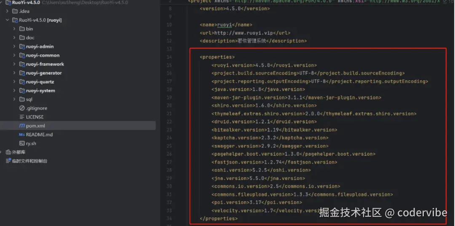Click the commons.fileupload.version line 1.3.3
The image size is (455, 226).
(x=302, y=194)
